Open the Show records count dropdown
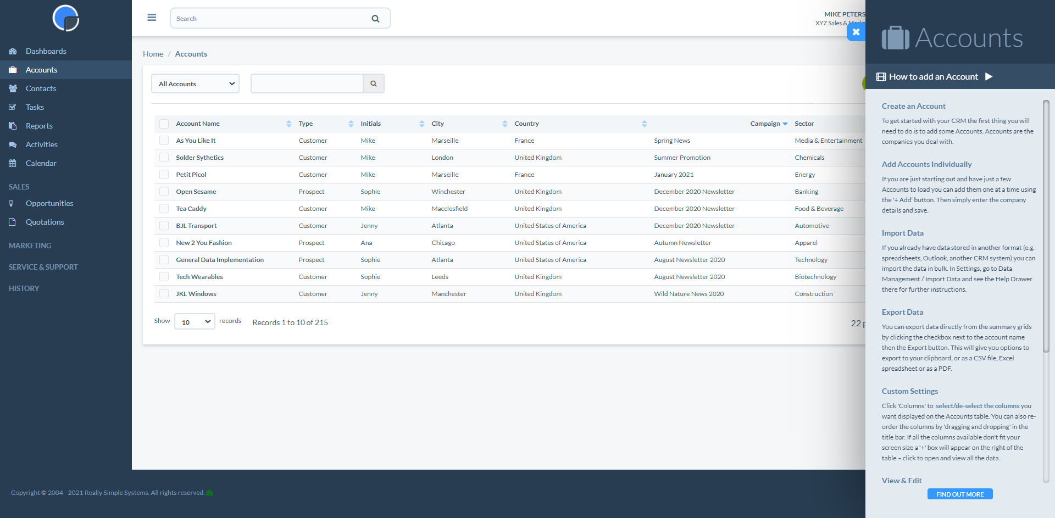Image resolution: width=1055 pixels, height=518 pixels. [x=195, y=322]
